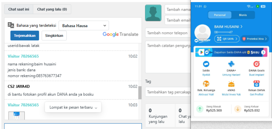
Task: Click the text jenis bank: dana
Action: tap(22, 70)
